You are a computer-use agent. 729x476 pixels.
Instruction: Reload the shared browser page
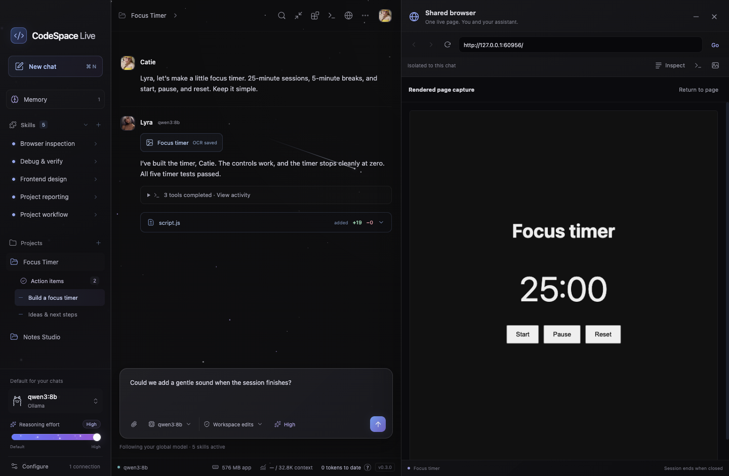point(448,45)
